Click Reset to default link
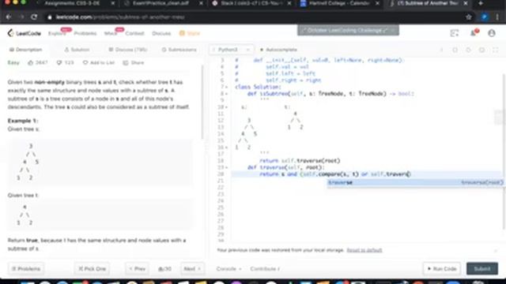The image size is (506, 284). pyautogui.click(x=364, y=250)
